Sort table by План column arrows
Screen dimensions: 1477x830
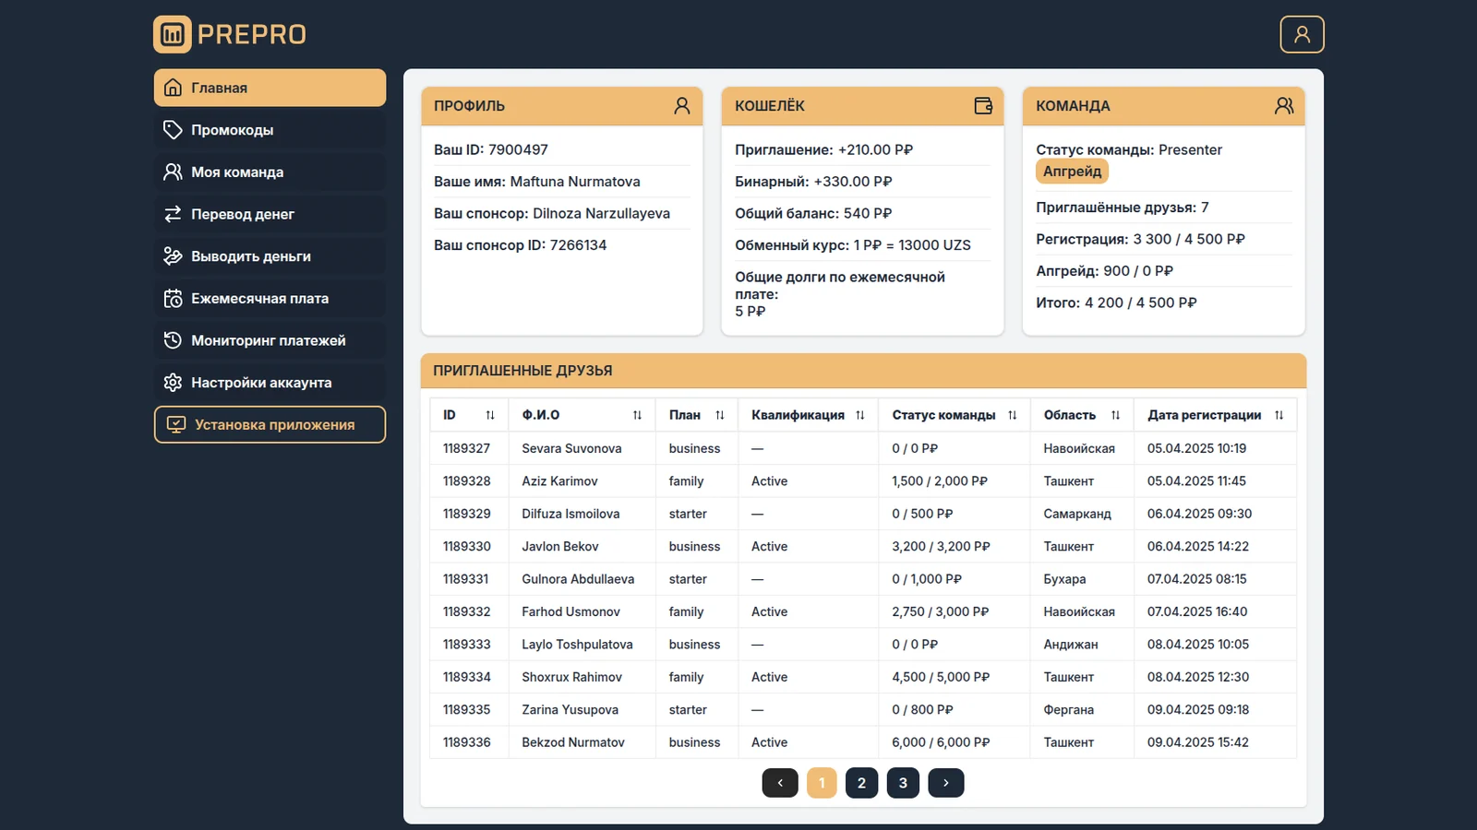coord(720,415)
